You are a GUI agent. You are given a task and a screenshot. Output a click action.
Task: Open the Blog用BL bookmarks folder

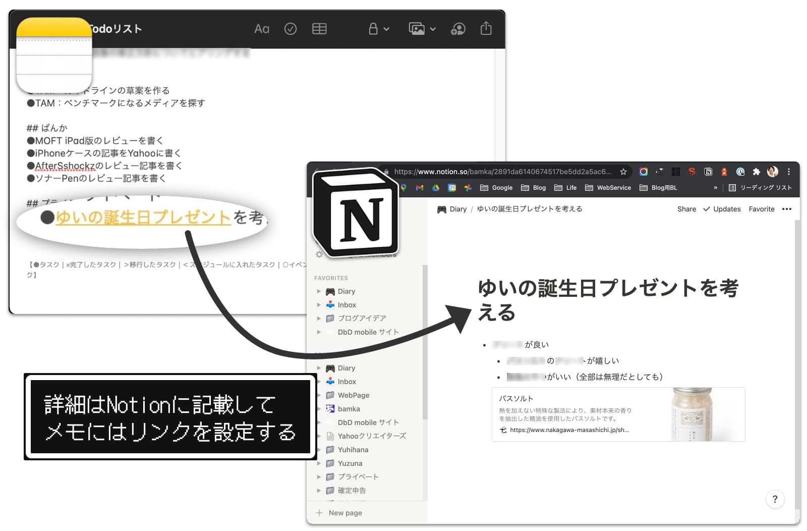pyautogui.click(x=658, y=188)
